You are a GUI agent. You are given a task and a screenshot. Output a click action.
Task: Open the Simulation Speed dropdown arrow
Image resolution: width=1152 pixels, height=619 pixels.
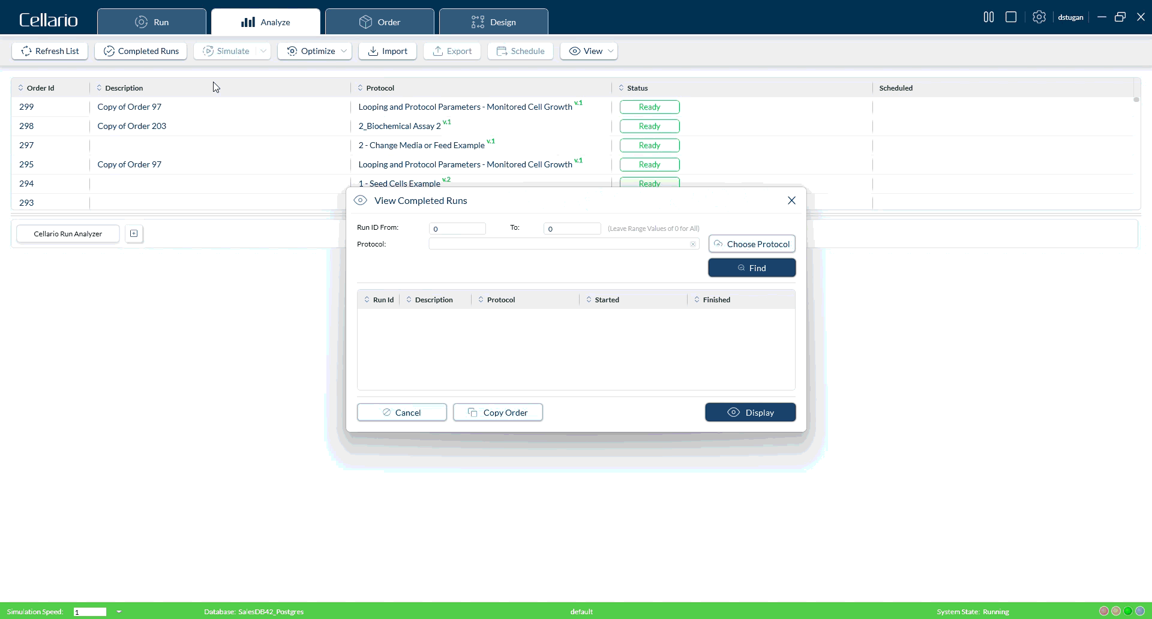(x=119, y=612)
